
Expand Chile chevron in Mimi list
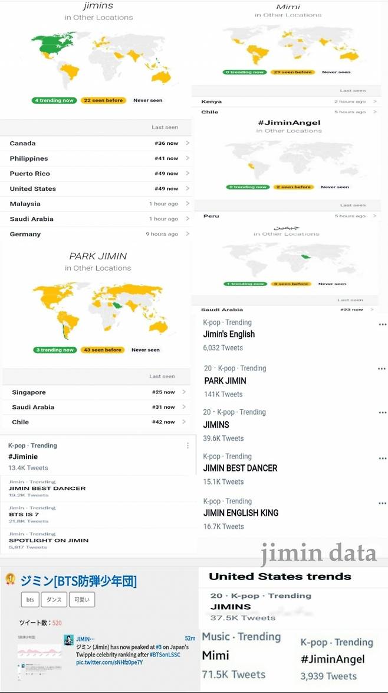[375, 112]
